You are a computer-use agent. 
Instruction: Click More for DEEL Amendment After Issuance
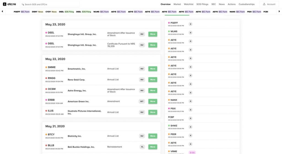click(153, 34)
